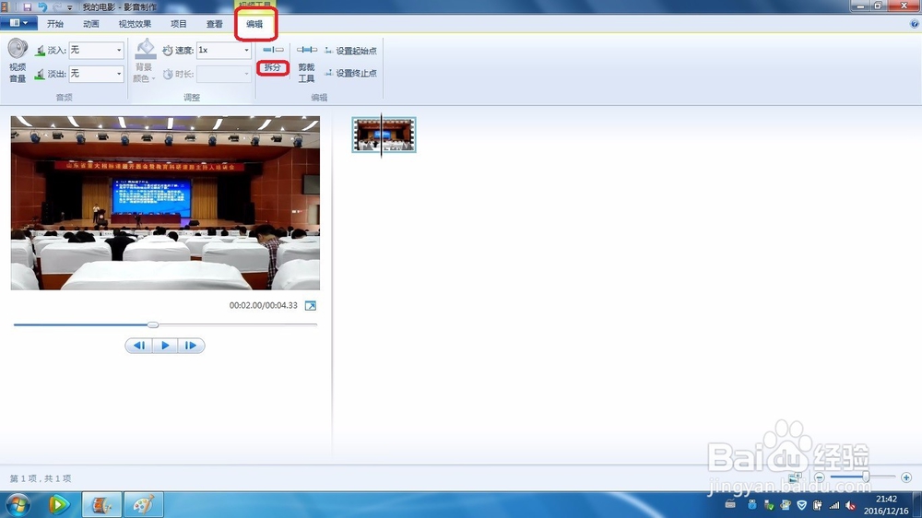Click the 00:02.00/00:04.33 time text
922x518 pixels.
264,306
